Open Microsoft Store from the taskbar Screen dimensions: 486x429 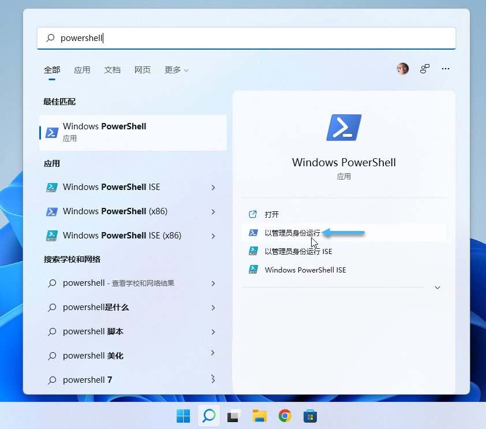tap(310, 416)
